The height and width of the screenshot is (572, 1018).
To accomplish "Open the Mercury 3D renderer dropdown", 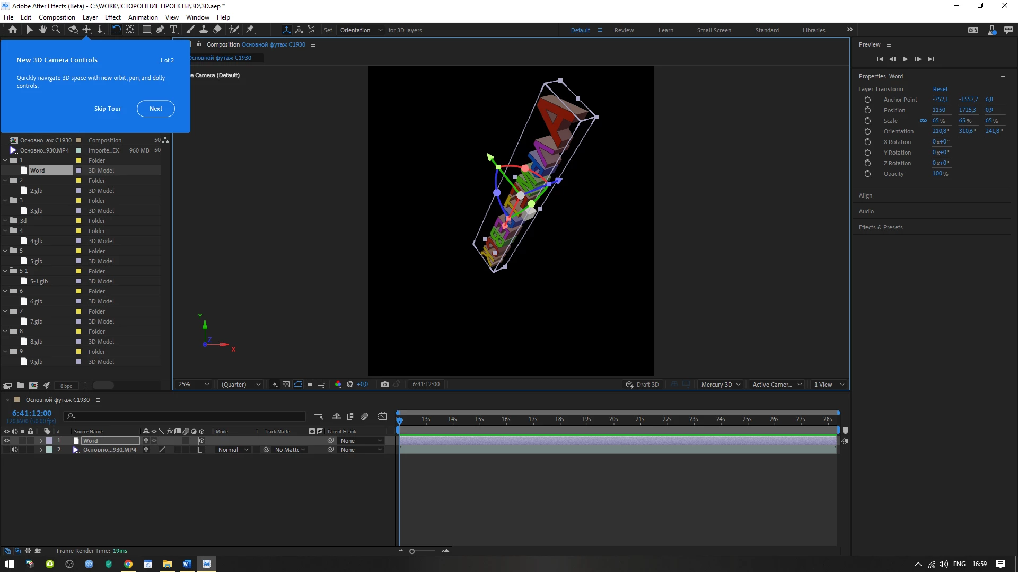I will pyautogui.click(x=721, y=385).
